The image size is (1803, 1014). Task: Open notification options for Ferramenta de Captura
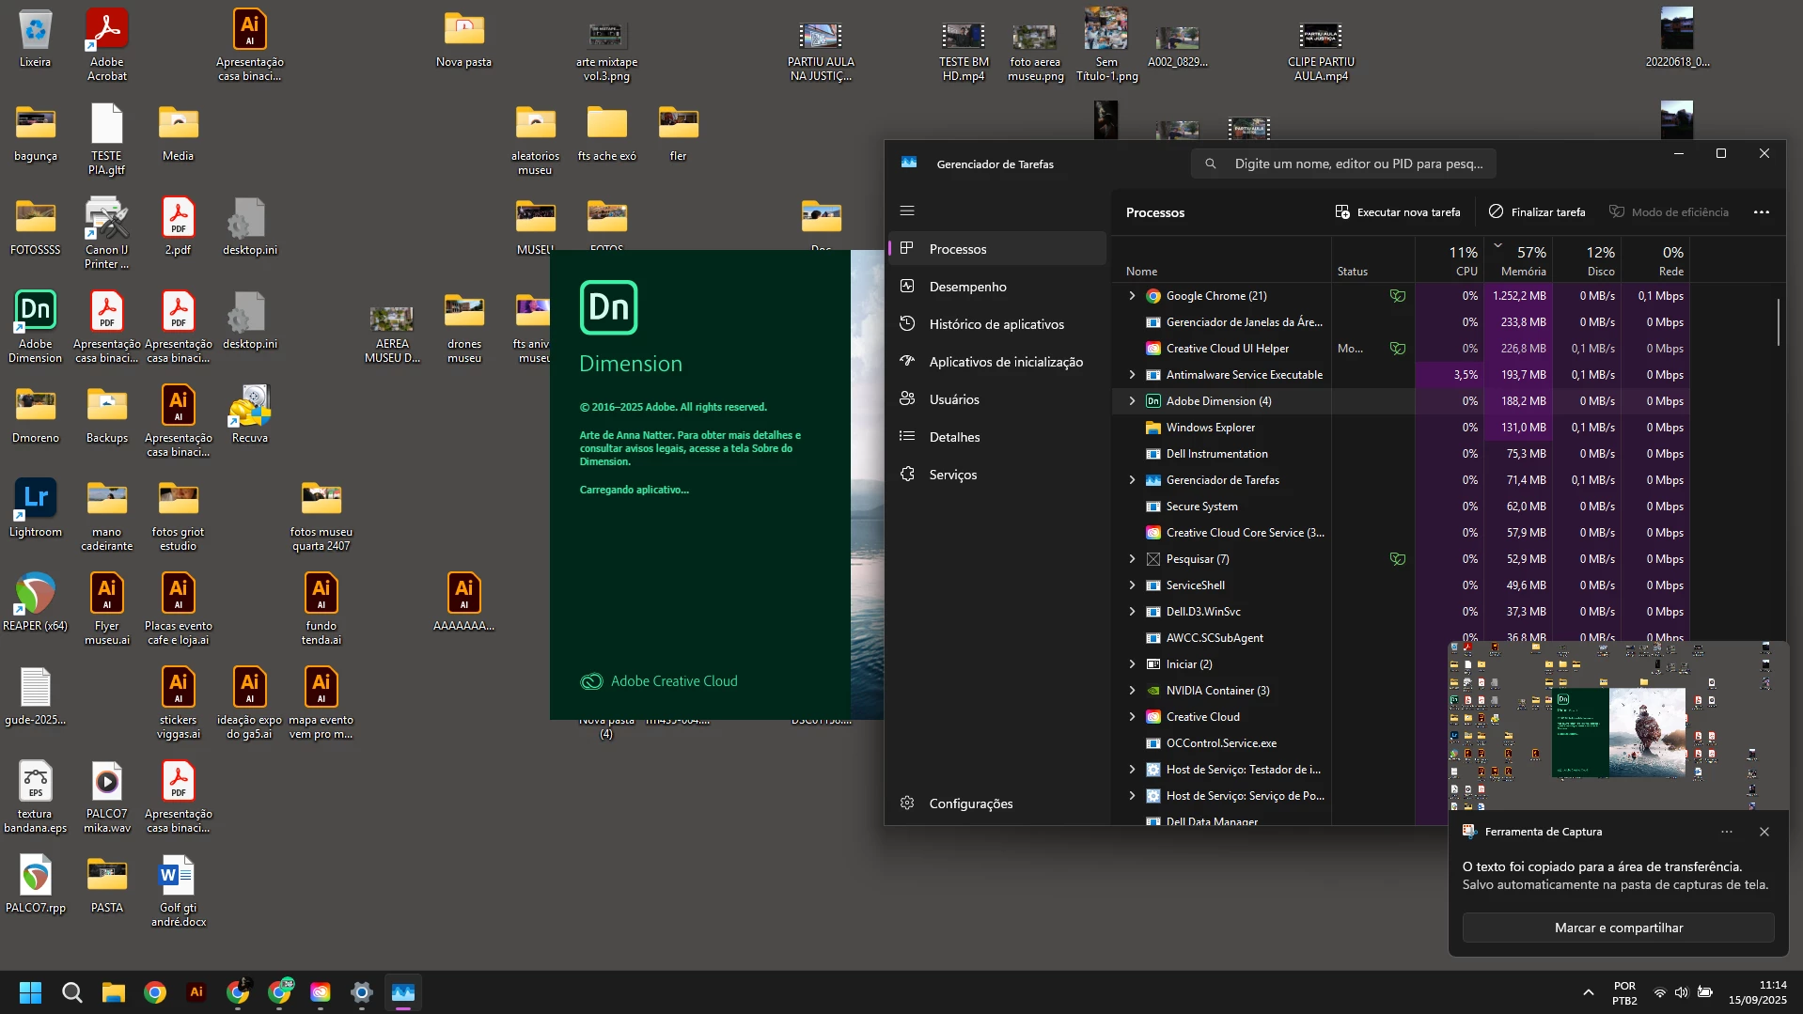click(x=1726, y=832)
